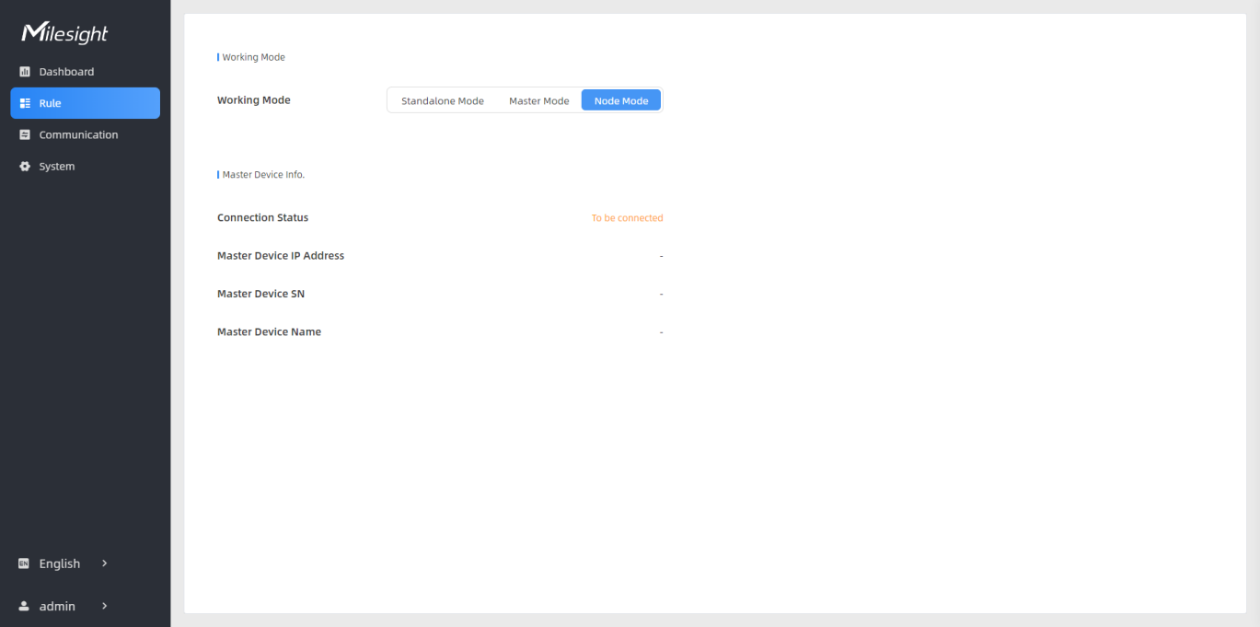Open the System menu item

point(57,167)
